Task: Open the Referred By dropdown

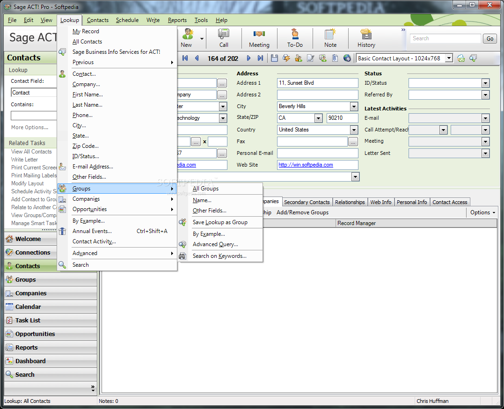Action: click(485, 95)
